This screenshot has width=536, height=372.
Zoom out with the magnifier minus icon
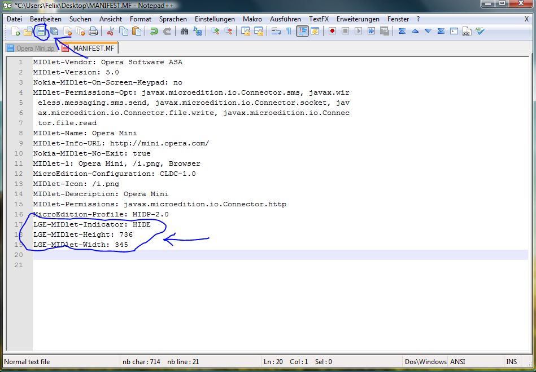point(228,32)
